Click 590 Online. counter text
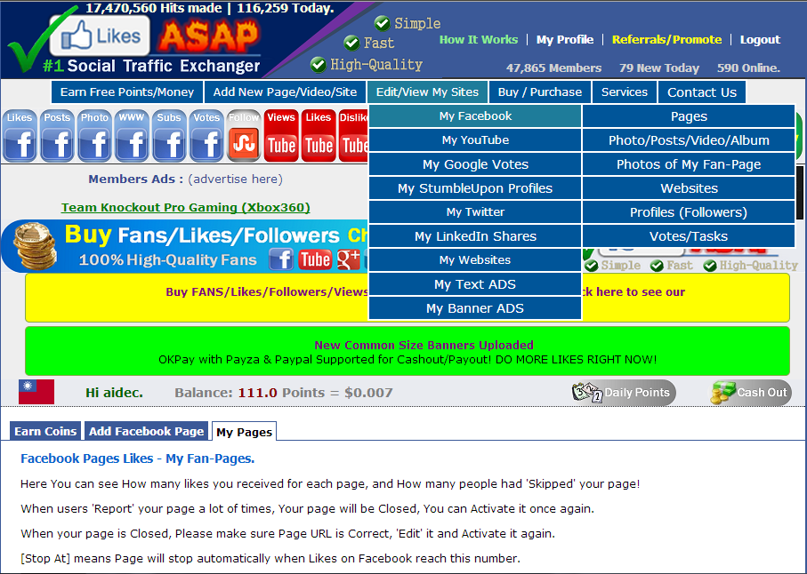The height and width of the screenshot is (574, 807). [748, 68]
